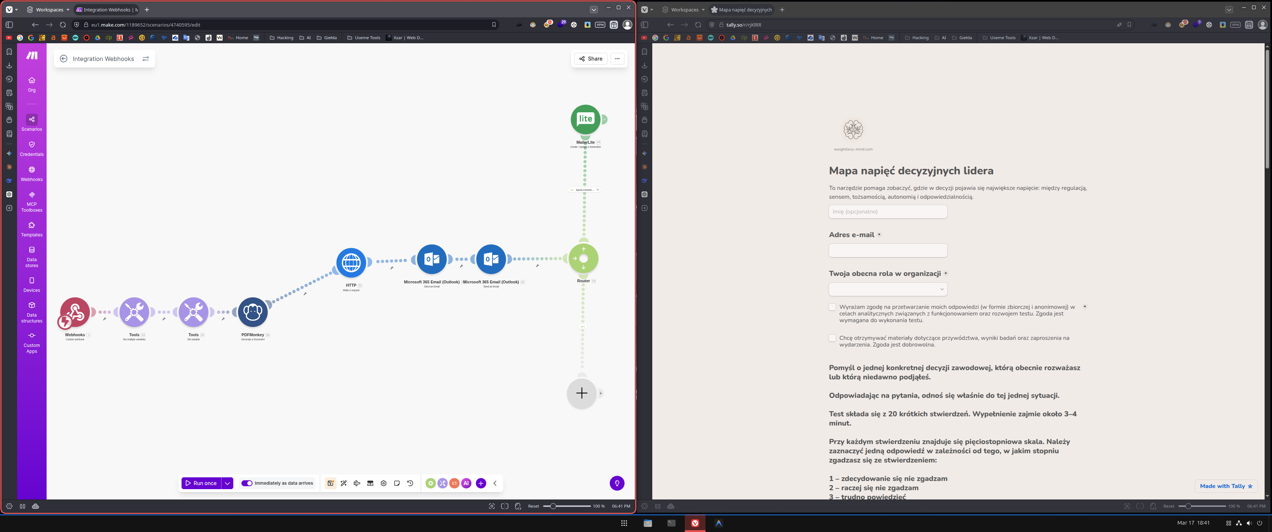Image resolution: width=1272 pixels, height=532 pixels.
Task: Open the MailerLite module node
Action: 586,119
